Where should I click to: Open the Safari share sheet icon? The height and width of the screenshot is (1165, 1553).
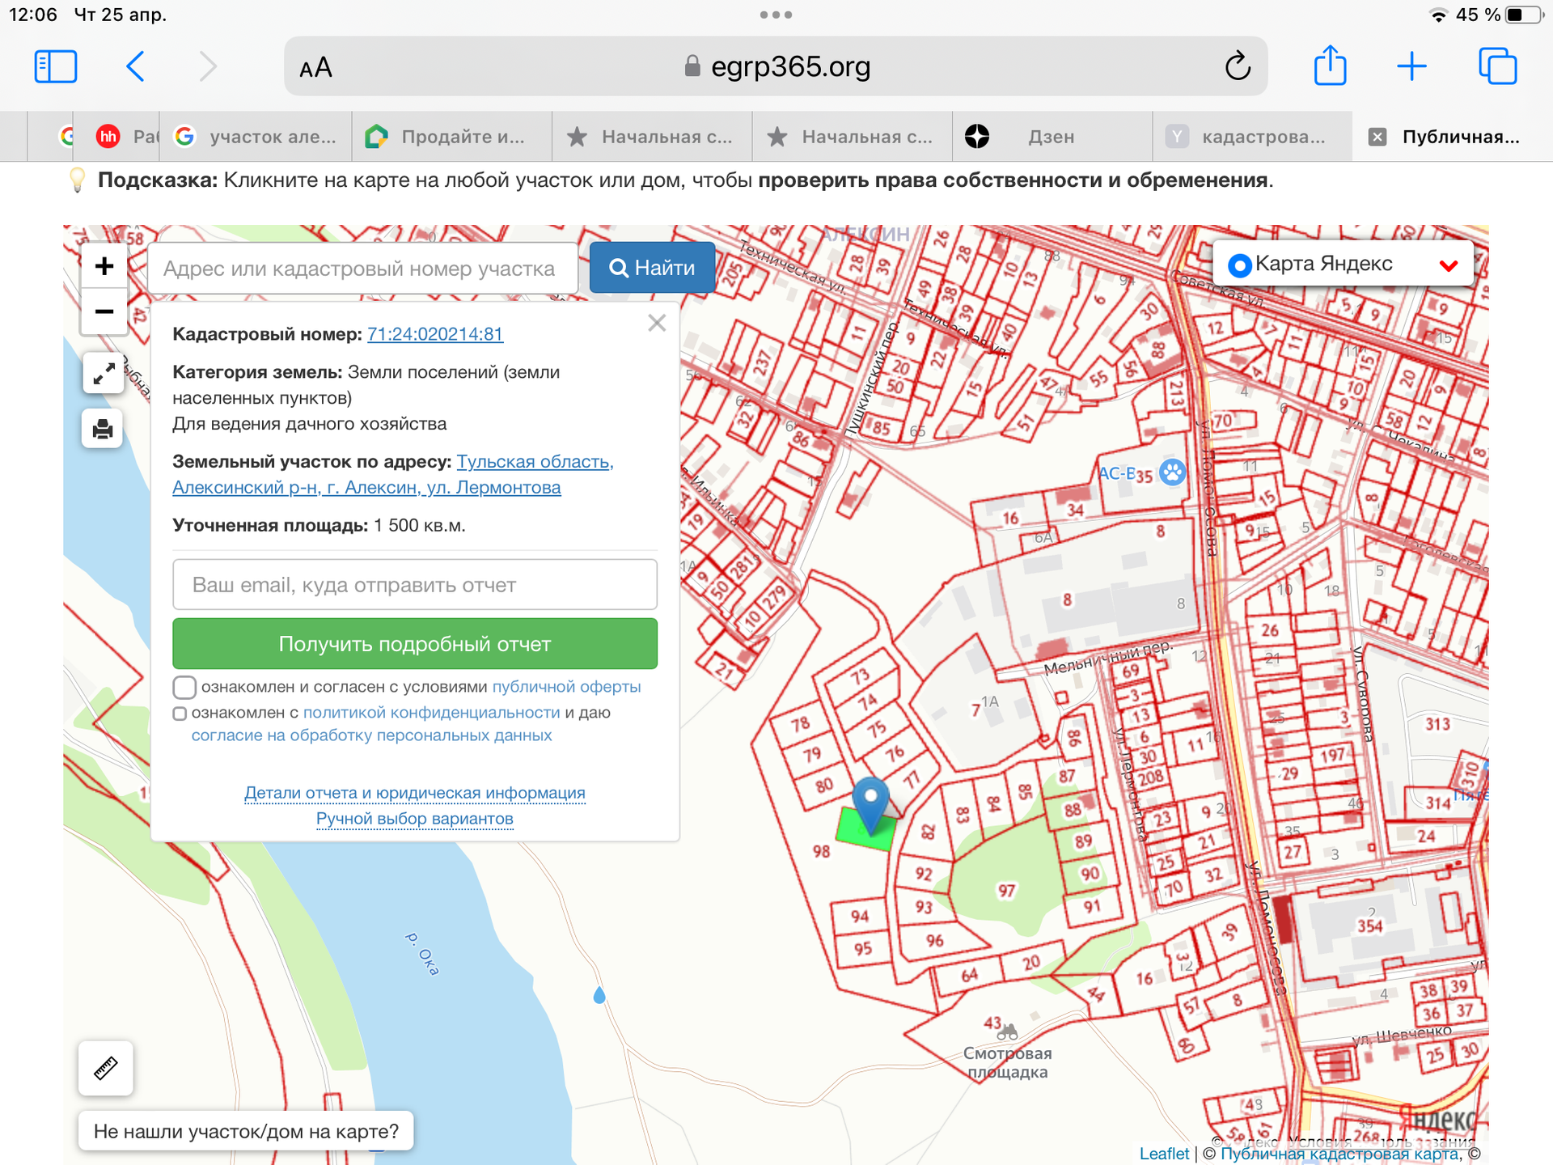1330,66
